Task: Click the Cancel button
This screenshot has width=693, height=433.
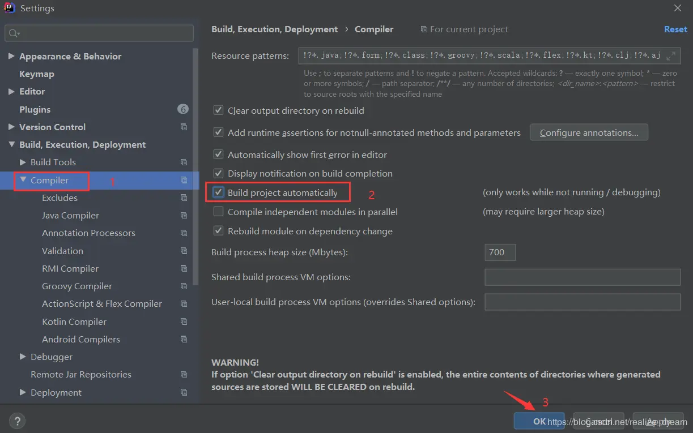Action: (598, 421)
